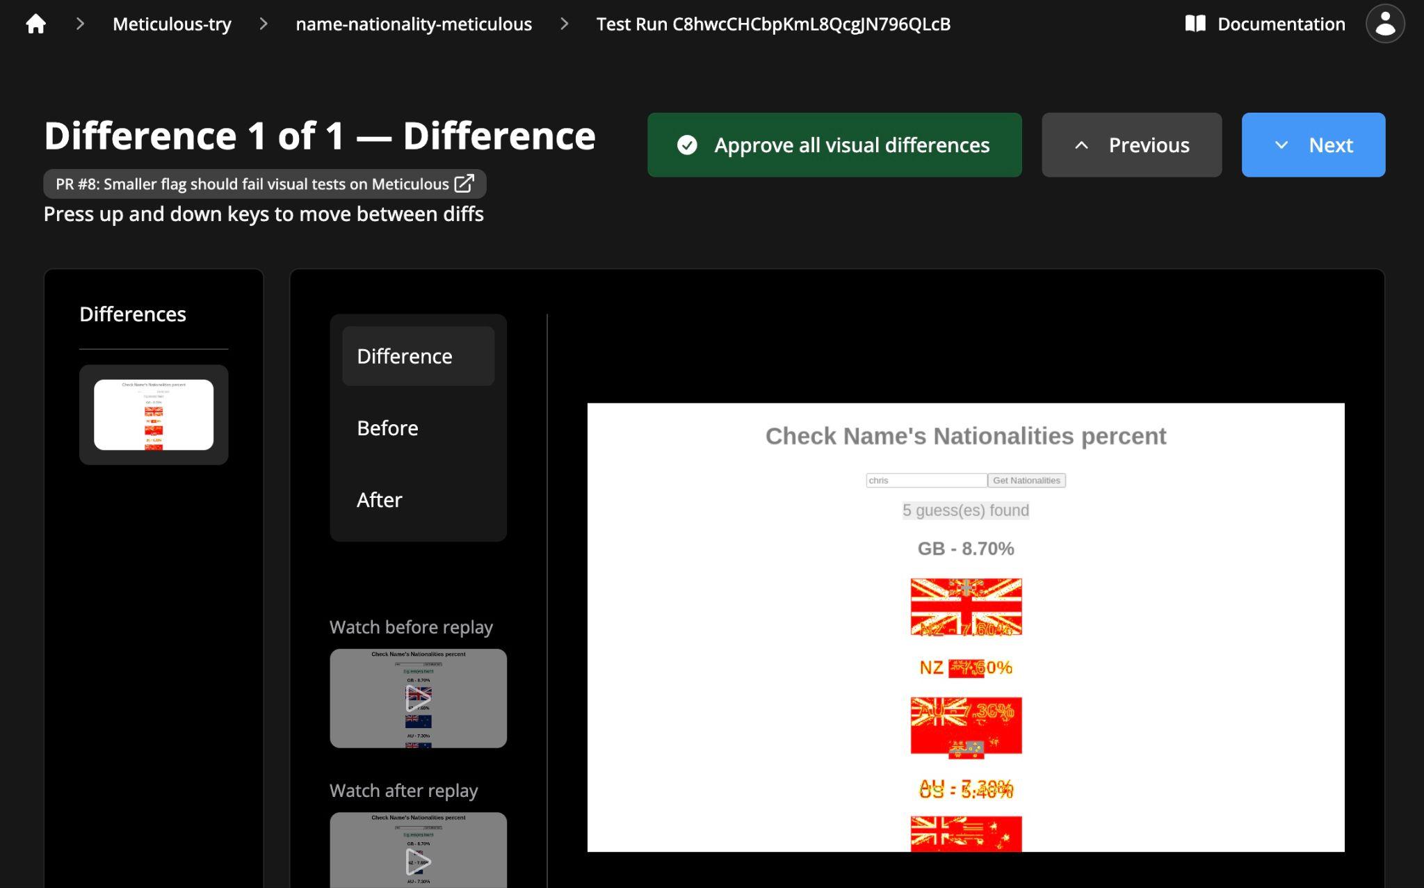The image size is (1424, 888).
Task: Click the 'chris' name input field
Action: (925, 481)
